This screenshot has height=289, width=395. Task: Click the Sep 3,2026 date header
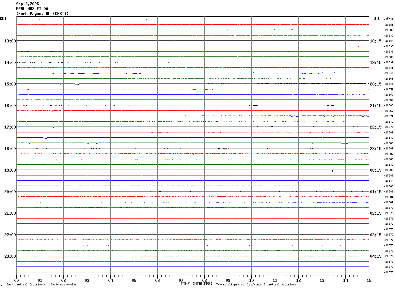(27, 4)
